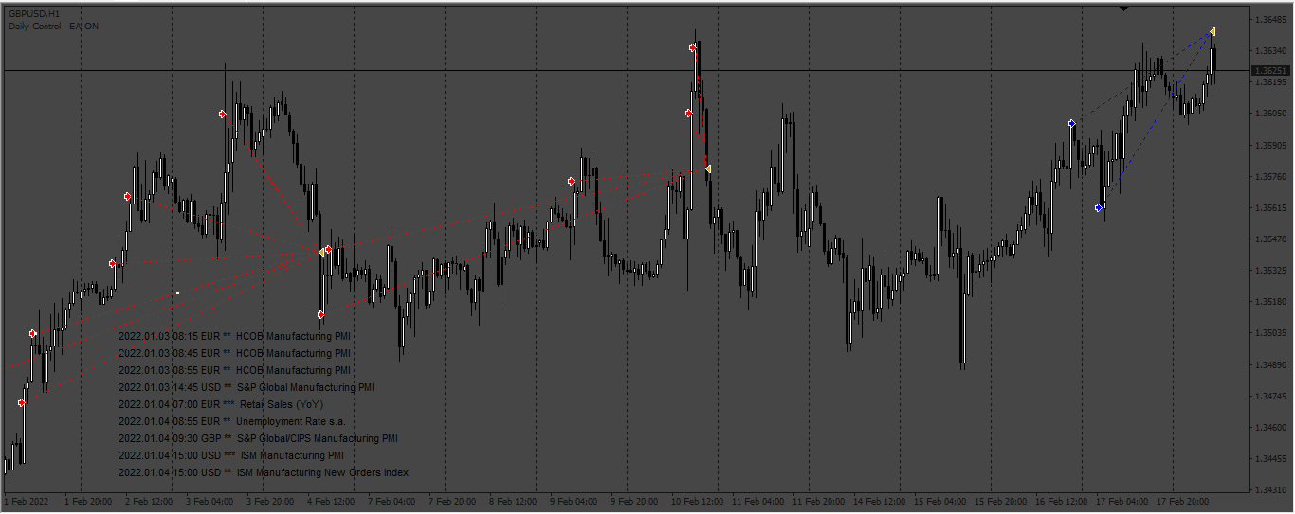Image resolution: width=1295 pixels, height=514 pixels.
Task: Click the Daily Control - EA ON label
Action: [x=53, y=27]
